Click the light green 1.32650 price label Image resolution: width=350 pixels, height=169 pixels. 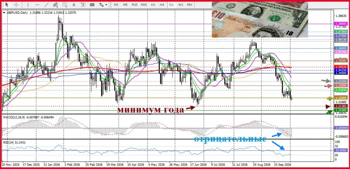pyautogui.click(x=341, y=90)
